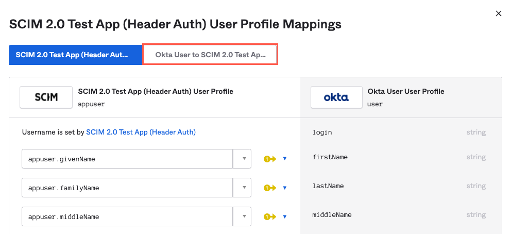Select the lastName attribute text
The height and width of the screenshot is (234, 511).
[328, 186]
